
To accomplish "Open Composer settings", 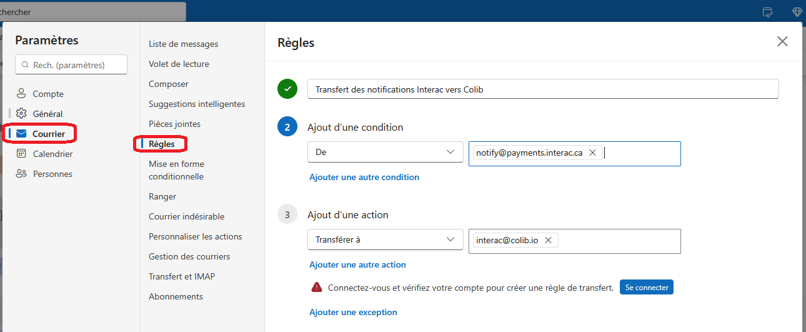I will tap(169, 84).
